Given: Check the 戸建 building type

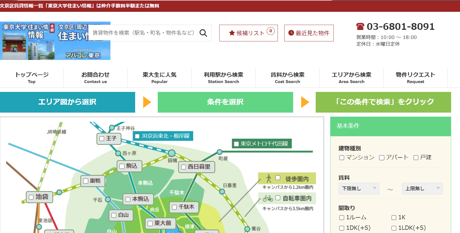Looking at the screenshot, I should [x=416, y=158].
